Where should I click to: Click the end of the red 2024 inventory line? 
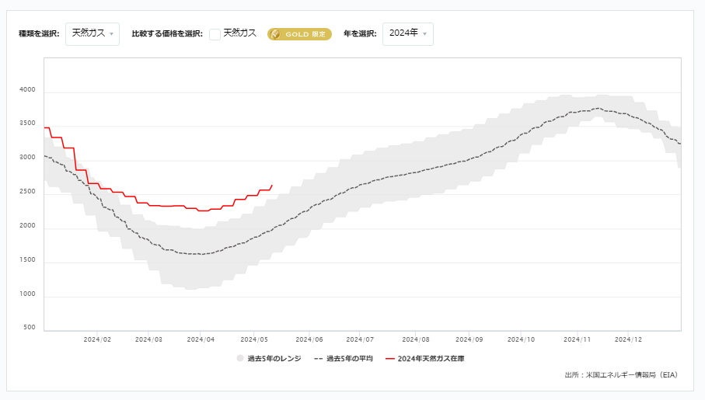(x=271, y=185)
